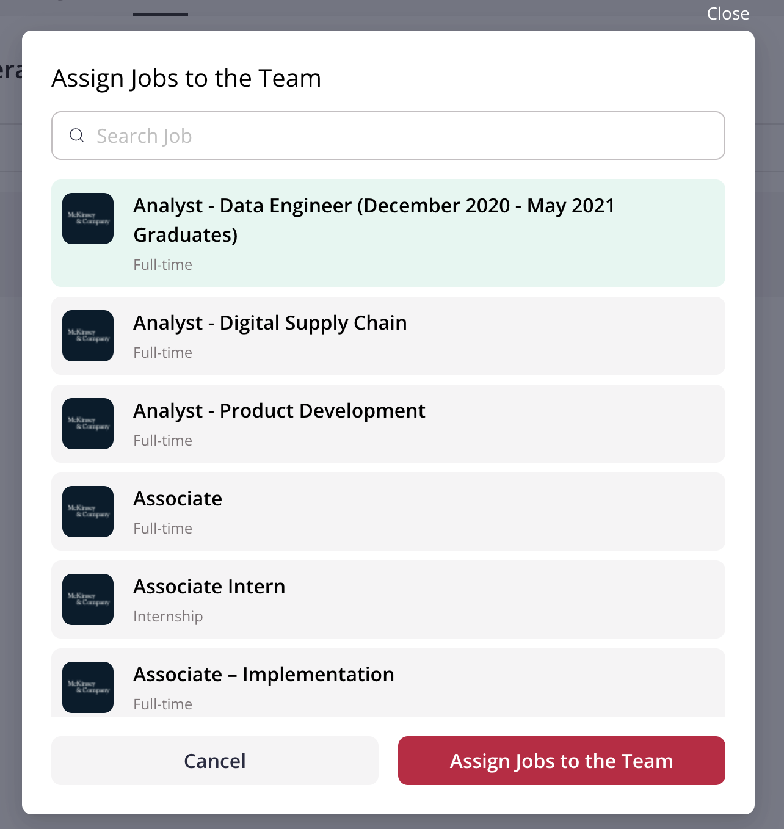Screen dimensions: 784x829
Task: Click Full-time label under Digital Supply Chain
Action: (163, 353)
